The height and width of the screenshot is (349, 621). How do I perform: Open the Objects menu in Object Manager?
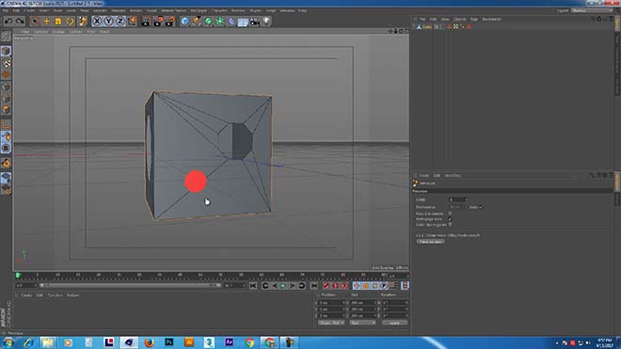click(x=460, y=19)
